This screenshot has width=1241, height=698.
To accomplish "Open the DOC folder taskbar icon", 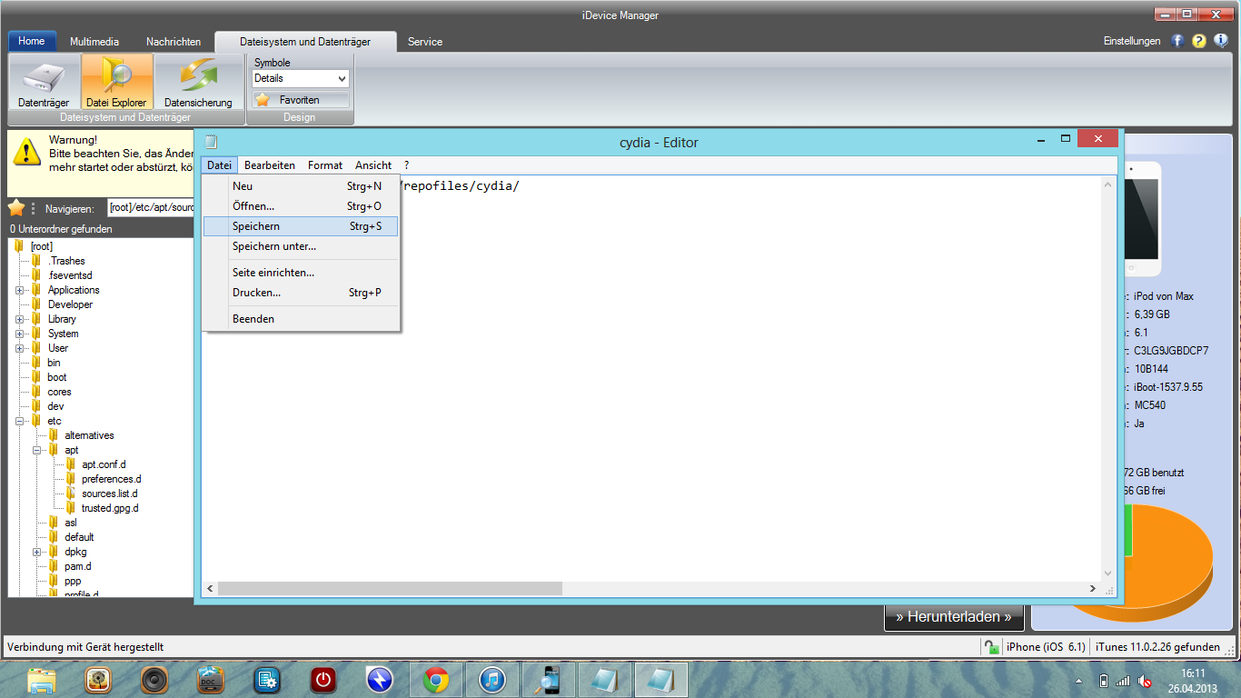I will (211, 680).
